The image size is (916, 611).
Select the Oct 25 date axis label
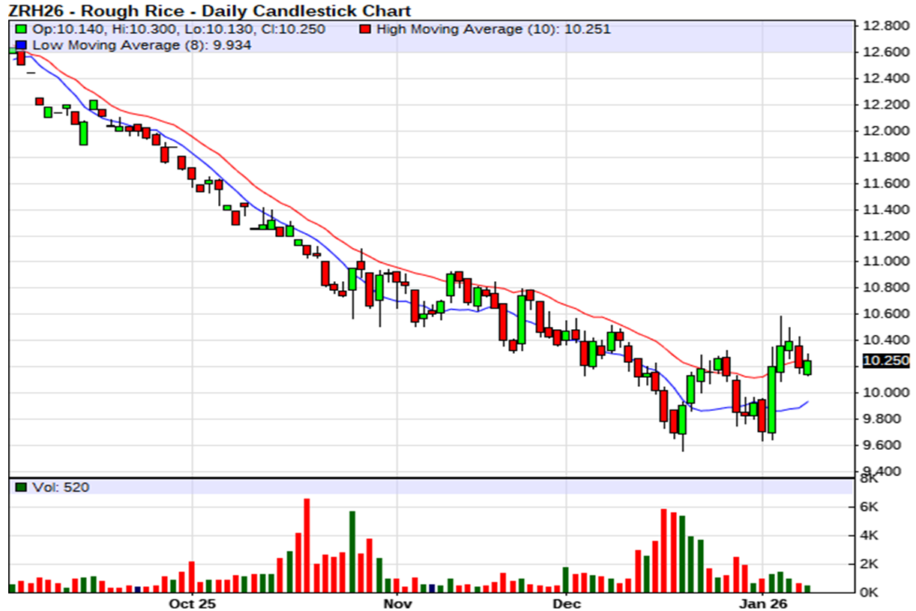pyautogui.click(x=192, y=604)
